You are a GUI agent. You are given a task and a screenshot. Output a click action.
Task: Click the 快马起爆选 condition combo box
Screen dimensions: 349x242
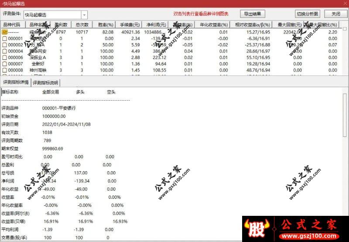tap(55, 15)
